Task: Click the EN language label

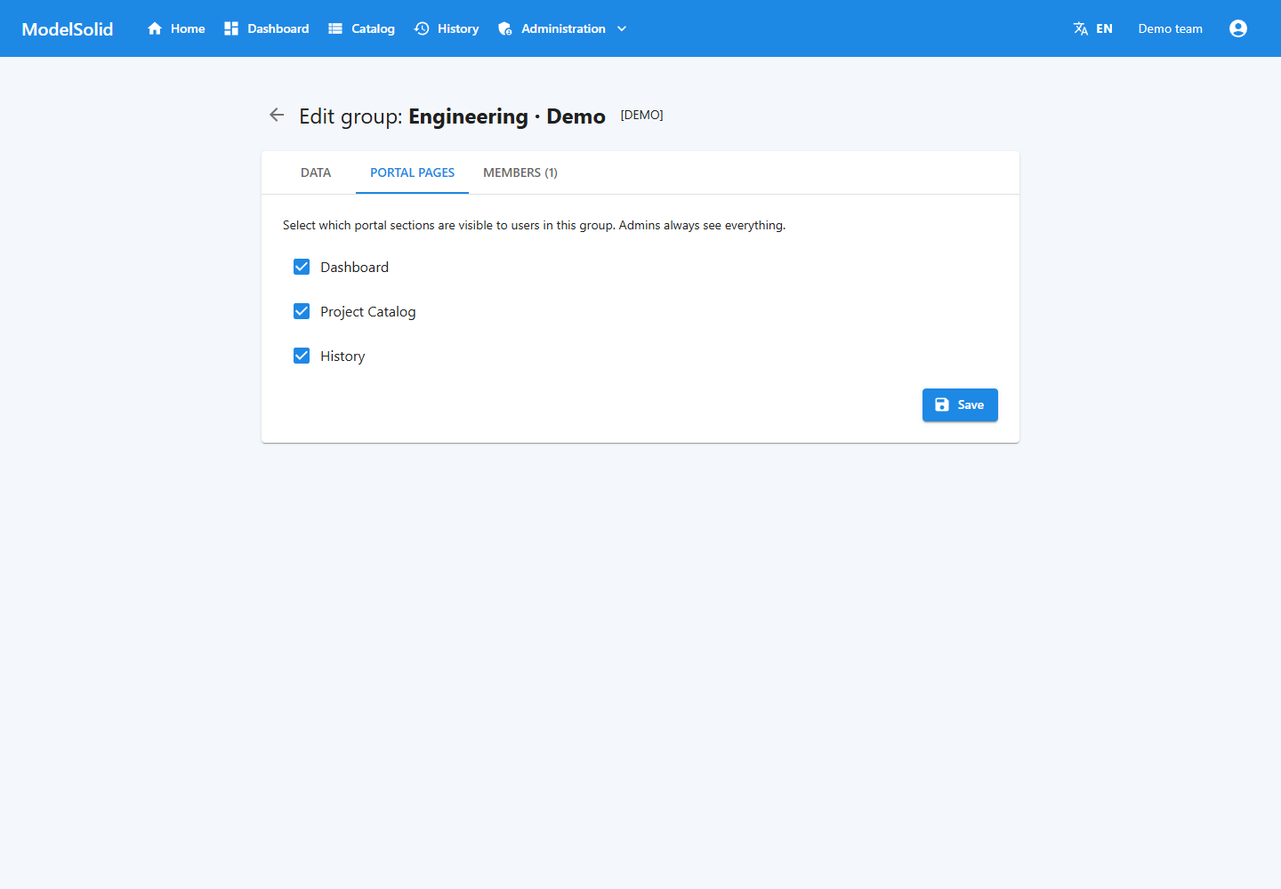Action: (x=1104, y=28)
